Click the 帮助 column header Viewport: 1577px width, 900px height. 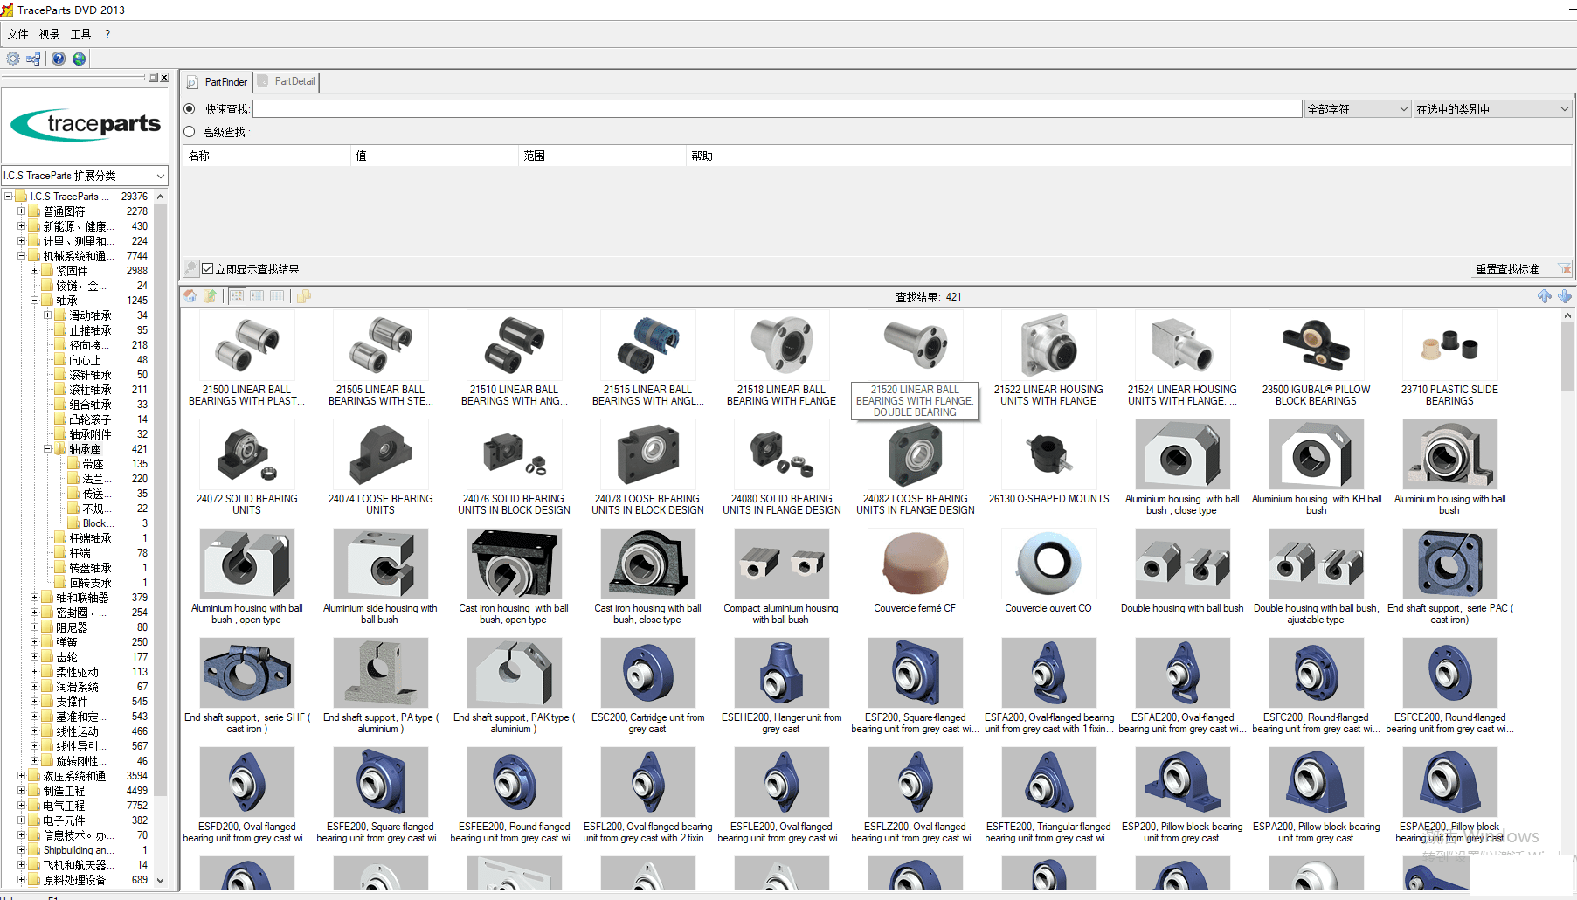[x=770, y=156]
